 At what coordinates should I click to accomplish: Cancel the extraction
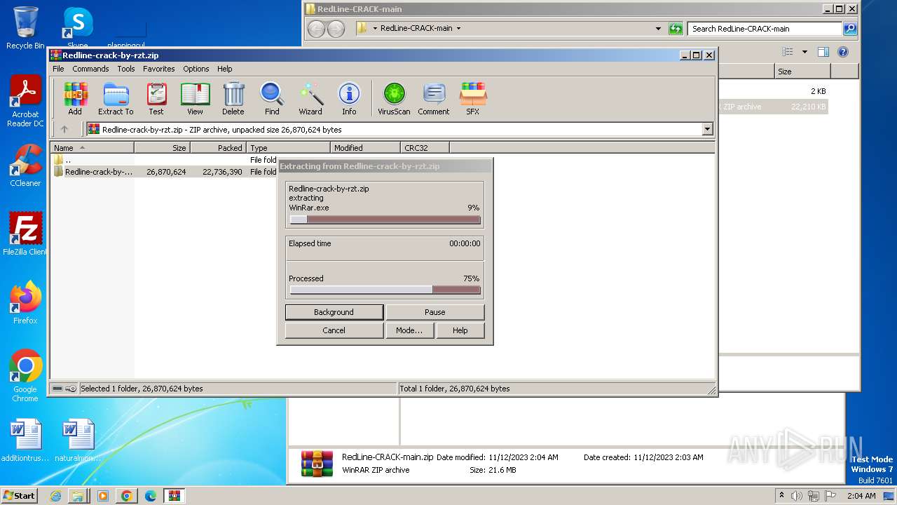click(334, 330)
